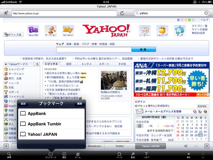The height and width of the screenshot is (160, 213).
Task: Click the YAHOO! JAPAN logo
Action: (x=106, y=30)
